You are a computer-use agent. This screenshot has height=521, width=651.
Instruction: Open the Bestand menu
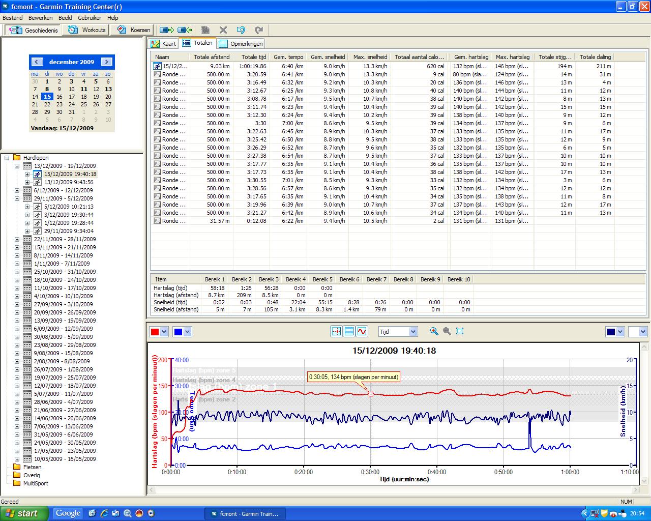13,18
